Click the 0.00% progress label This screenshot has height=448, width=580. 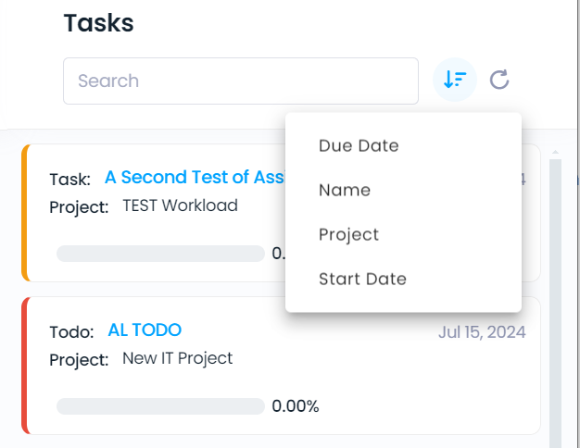click(296, 406)
